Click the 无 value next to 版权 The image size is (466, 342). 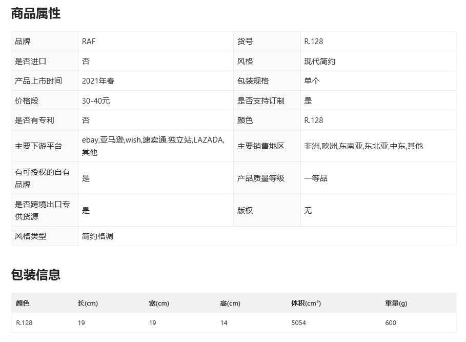[308, 211]
